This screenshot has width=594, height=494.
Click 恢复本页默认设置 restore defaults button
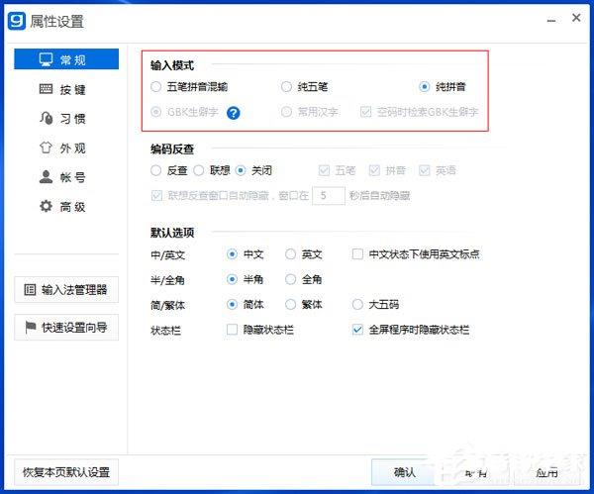pos(66,472)
